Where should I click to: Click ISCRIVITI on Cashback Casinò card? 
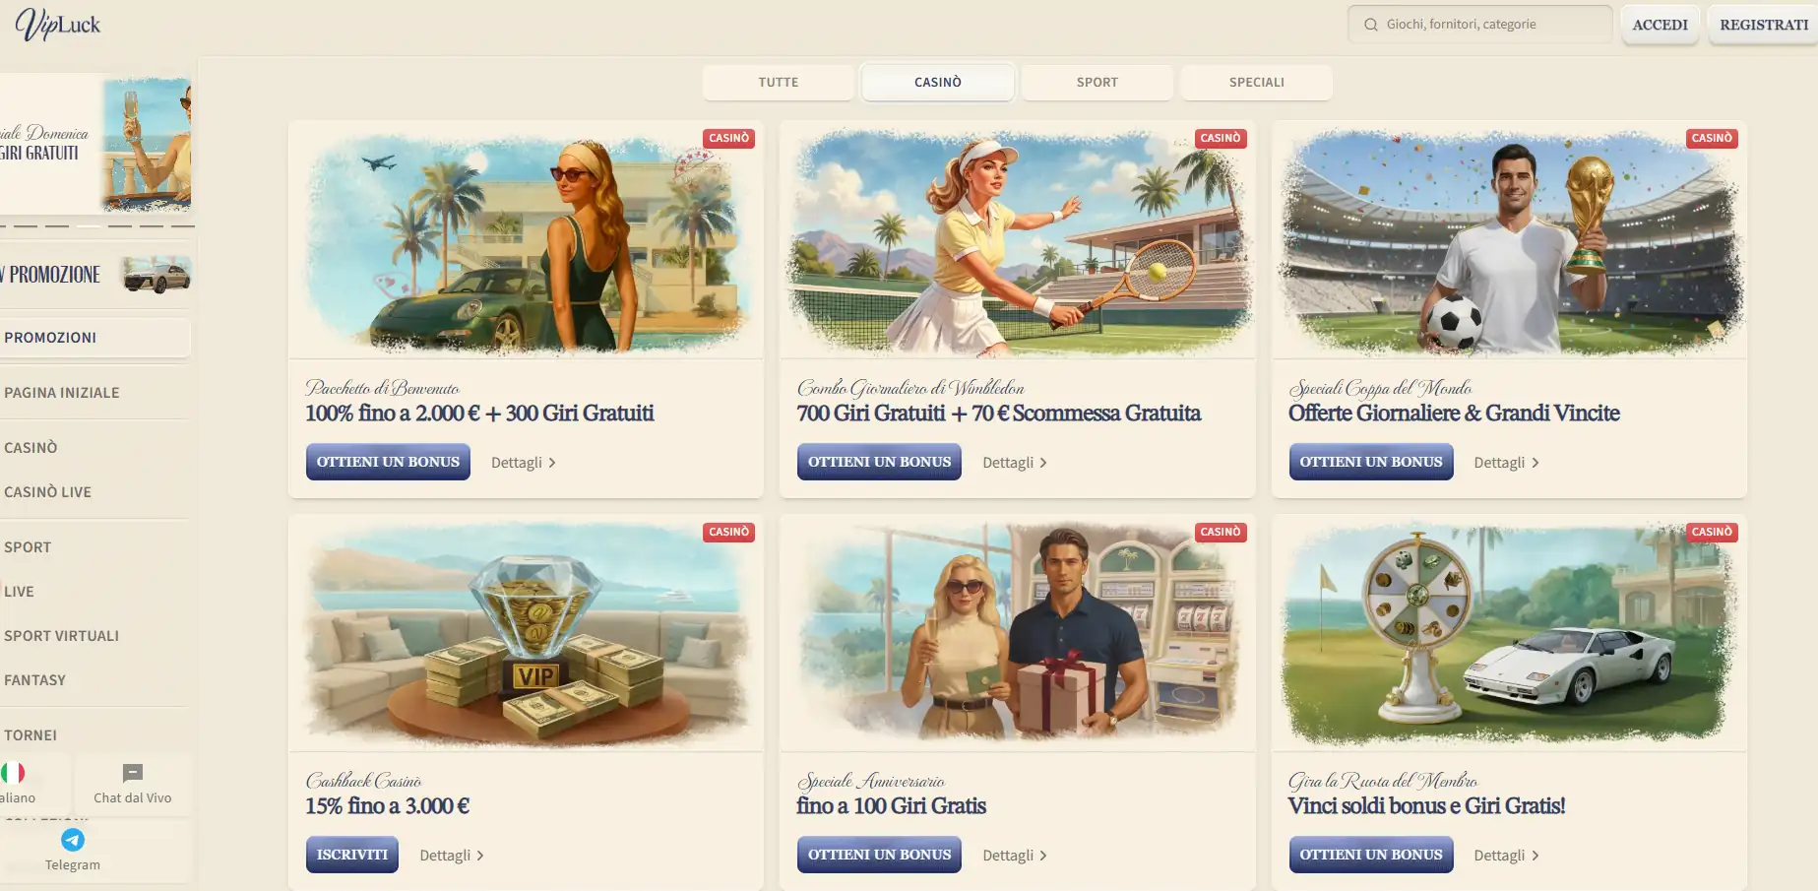(x=352, y=855)
